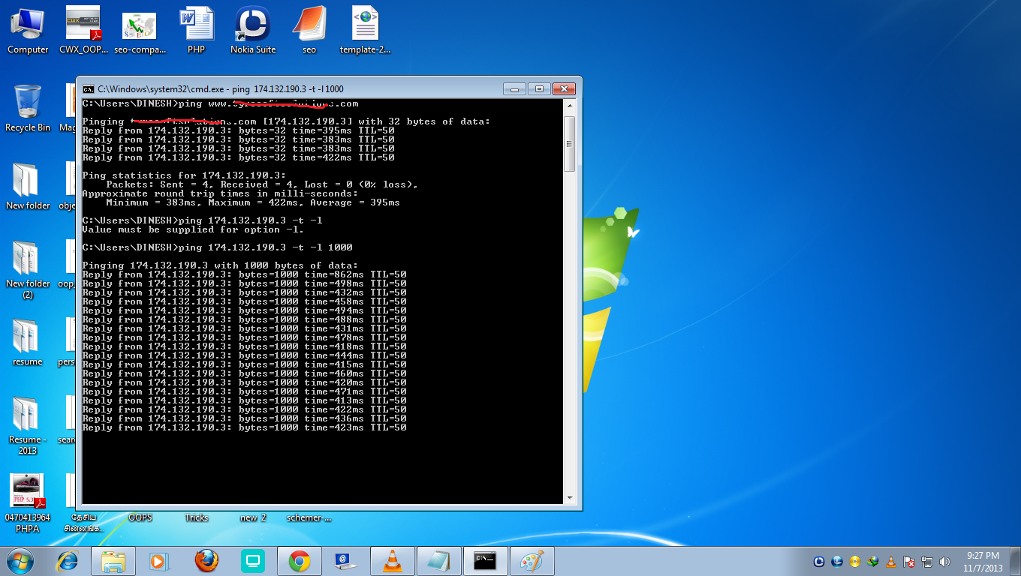
Task: Click the reply line with time=423ms
Action: [244, 427]
